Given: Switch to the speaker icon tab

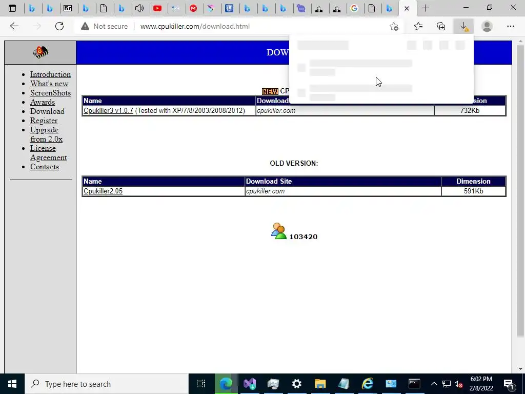Looking at the screenshot, I should click(x=139, y=8).
